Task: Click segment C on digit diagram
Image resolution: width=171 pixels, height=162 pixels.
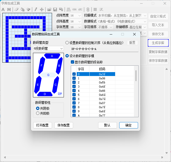Action: [56, 85]
